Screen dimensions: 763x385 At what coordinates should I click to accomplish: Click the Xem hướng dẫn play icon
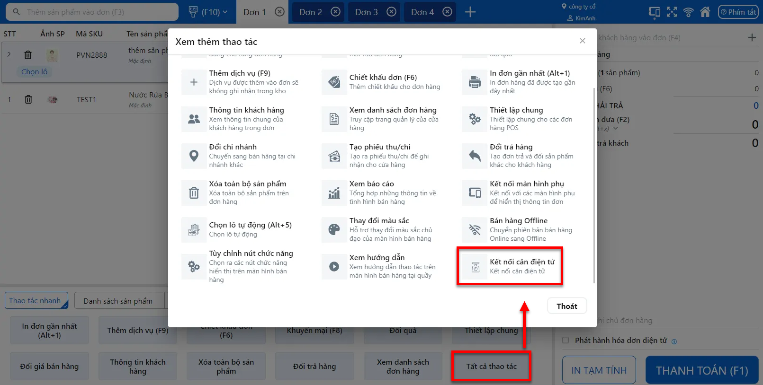334,267
